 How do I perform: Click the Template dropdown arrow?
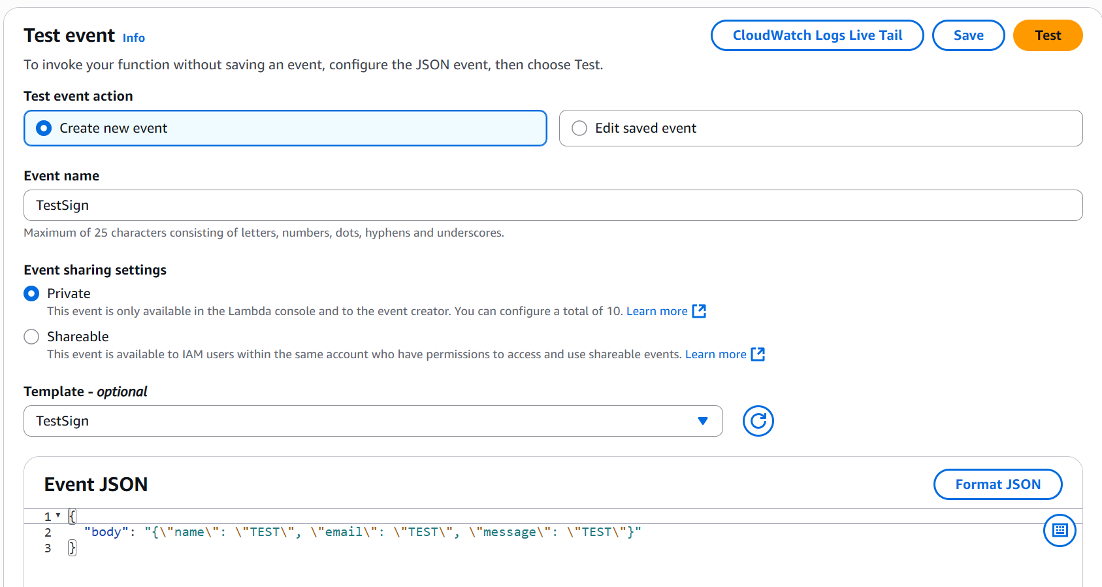tap(703, 421)
